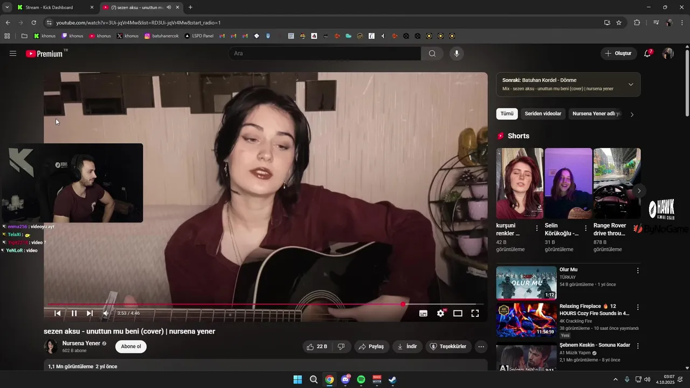Skip to next video in player

(x=89, y=313)
